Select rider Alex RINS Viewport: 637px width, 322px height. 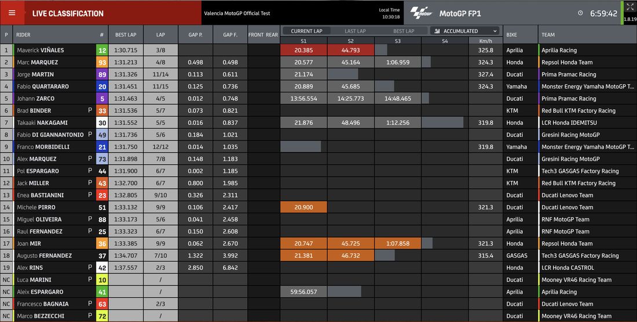pyautogui.click(x=30, y=268)
